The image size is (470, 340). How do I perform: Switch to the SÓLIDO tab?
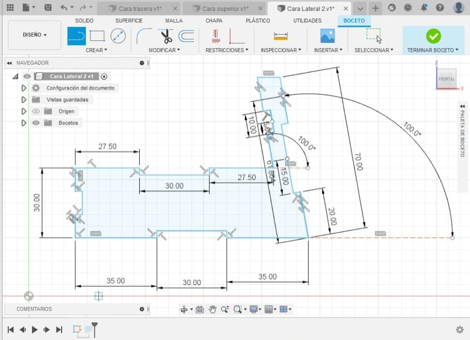pos(84,21)
